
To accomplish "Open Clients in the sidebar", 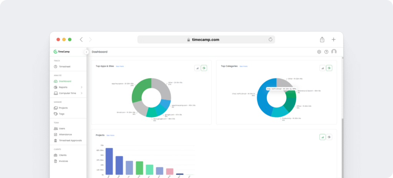I will click(x=60, y=155).
